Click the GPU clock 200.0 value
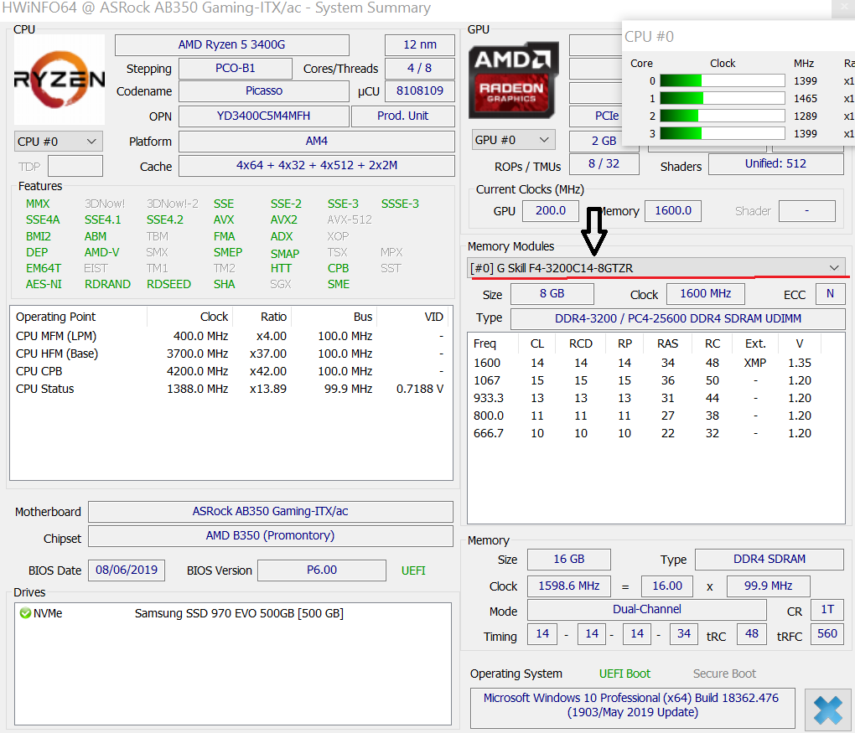855x733 pixels. coord(551,211)
